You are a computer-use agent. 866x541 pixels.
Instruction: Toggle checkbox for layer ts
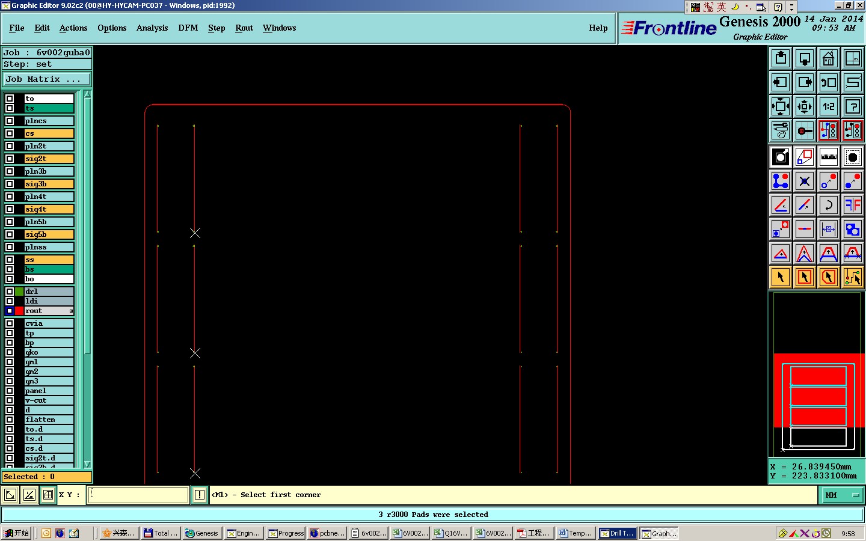[x=10, y=108]
